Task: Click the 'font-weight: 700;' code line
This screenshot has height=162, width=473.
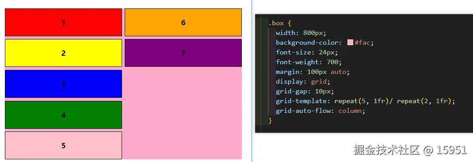Action: click(x=309, y=62)
